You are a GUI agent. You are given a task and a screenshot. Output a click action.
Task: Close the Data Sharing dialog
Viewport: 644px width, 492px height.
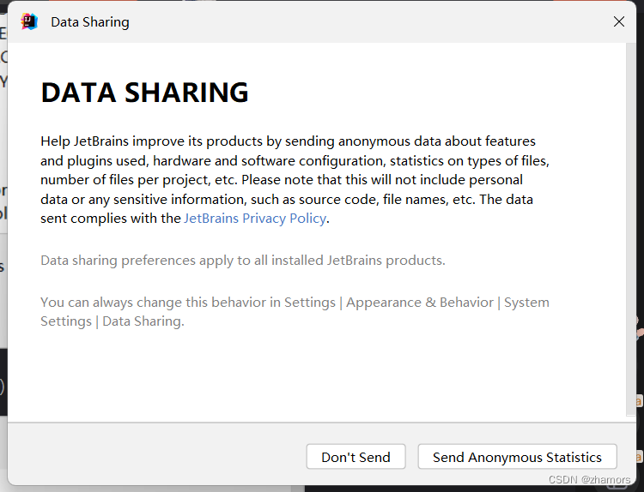[x=618, y=21]
